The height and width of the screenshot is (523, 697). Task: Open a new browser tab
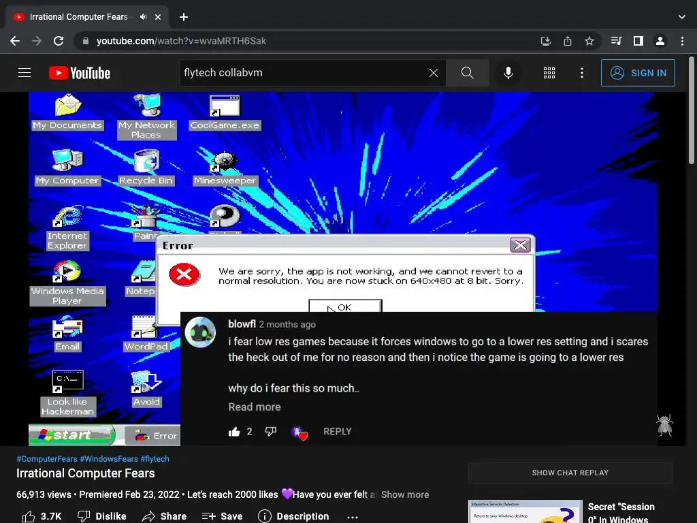click(x=184, y=17)
